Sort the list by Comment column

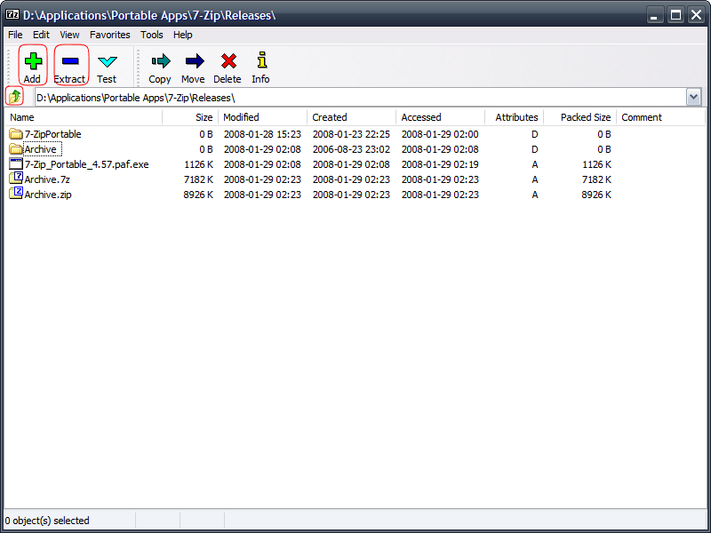tap(661, 117)
